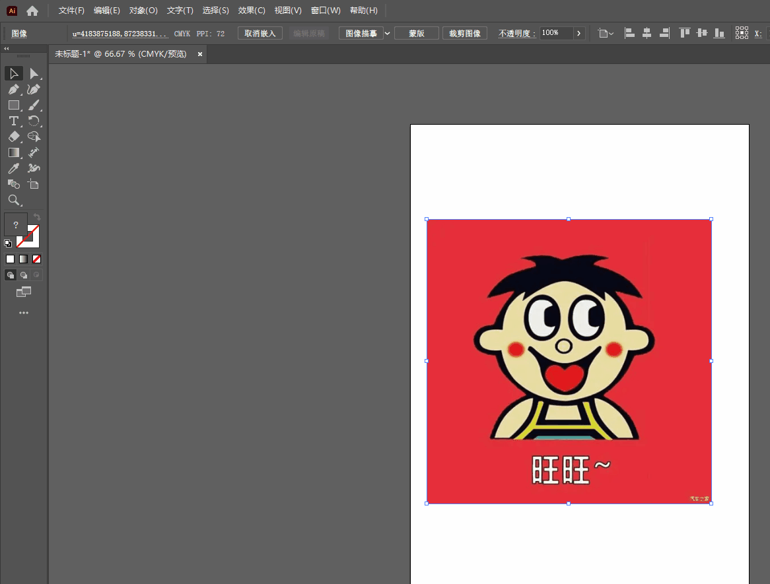Select the Rectangle tool
This screenshot has height=584, width=770.
pos(14,105)
